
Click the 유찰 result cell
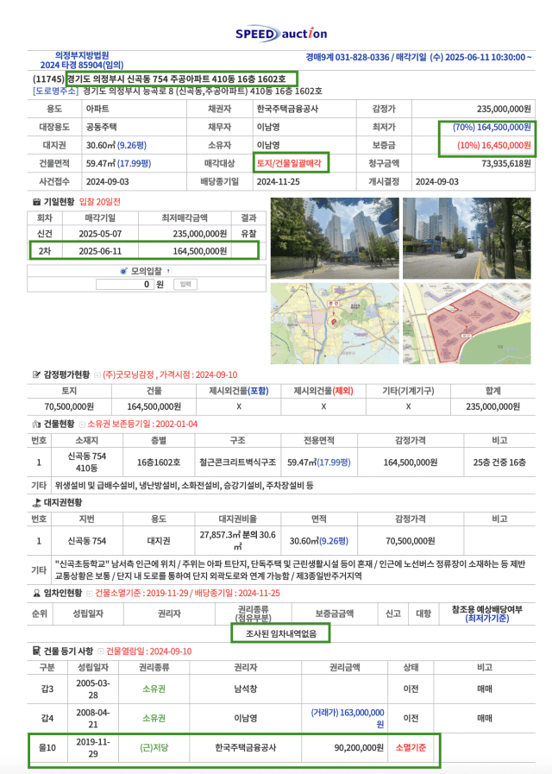point(248,234)
